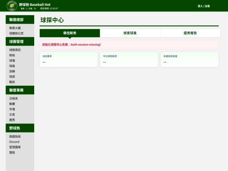This screenshot has height=171, width=228.
Task: Open 遊戲指南 game guide link
Action: point(15,136)
